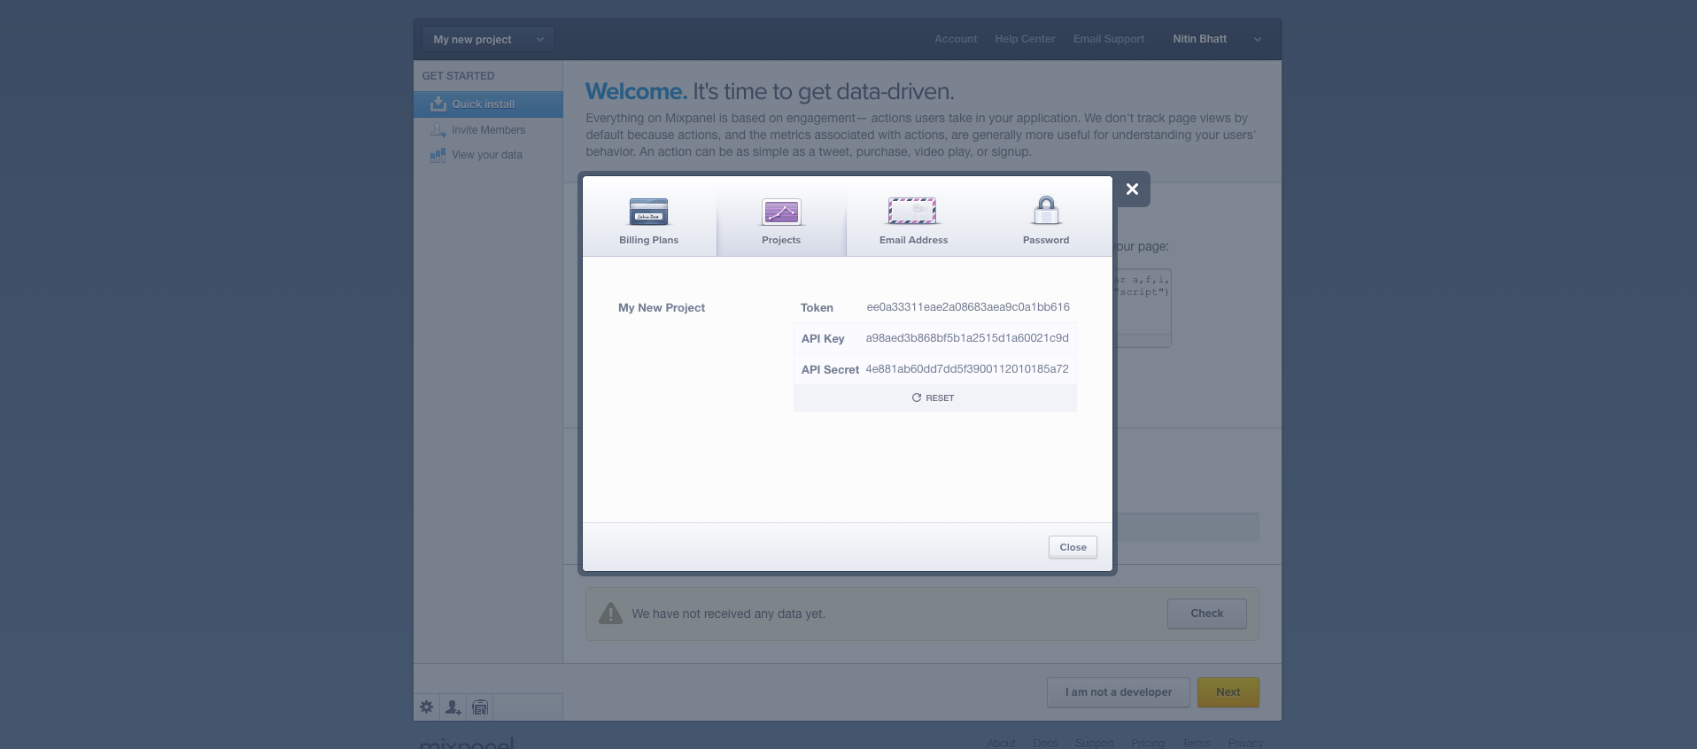The width and height of the screenshot is (1697, 749).
Task: Click the Token label
Action: 817,308
